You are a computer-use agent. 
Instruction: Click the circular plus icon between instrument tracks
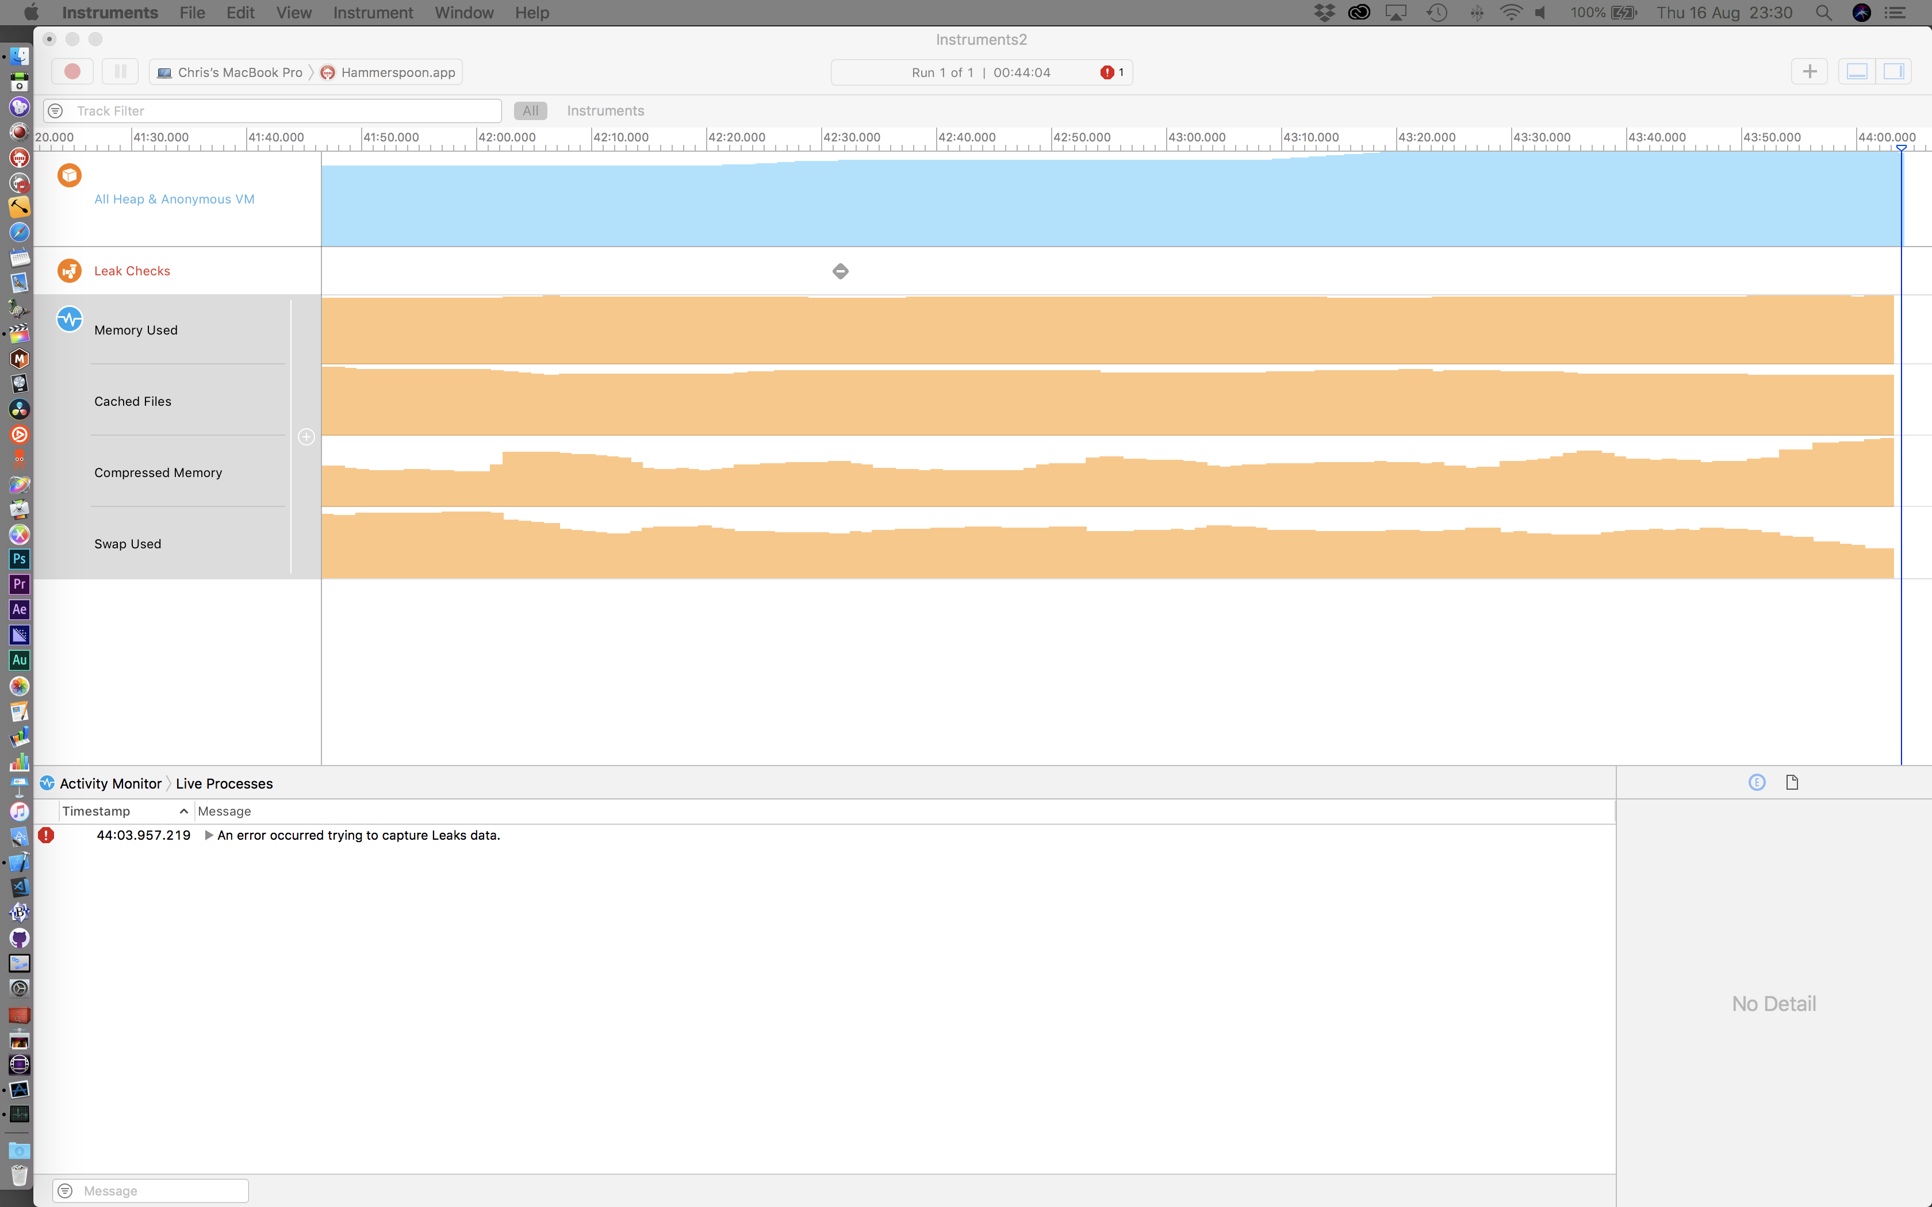click(306, 436)
